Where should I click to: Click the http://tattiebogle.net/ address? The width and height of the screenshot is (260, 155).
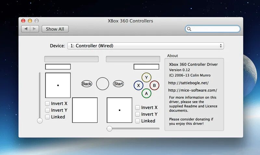point(188,83)
